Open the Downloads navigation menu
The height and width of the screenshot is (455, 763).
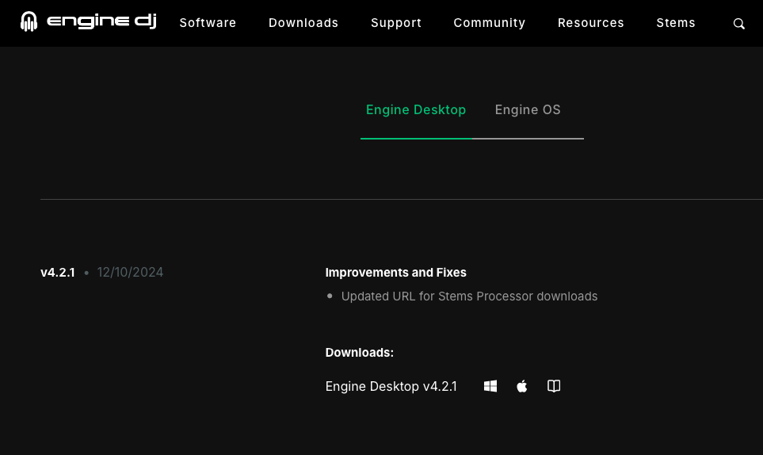pos(303,23)
